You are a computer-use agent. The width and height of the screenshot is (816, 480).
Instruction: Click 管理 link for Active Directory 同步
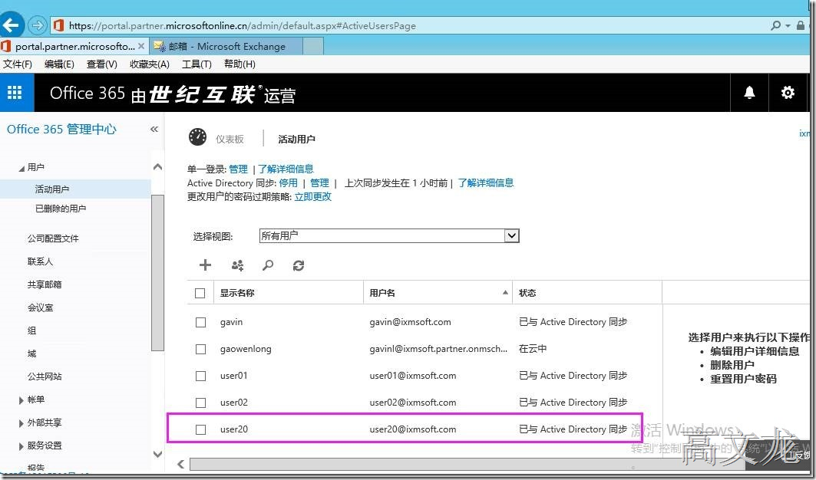319,183
